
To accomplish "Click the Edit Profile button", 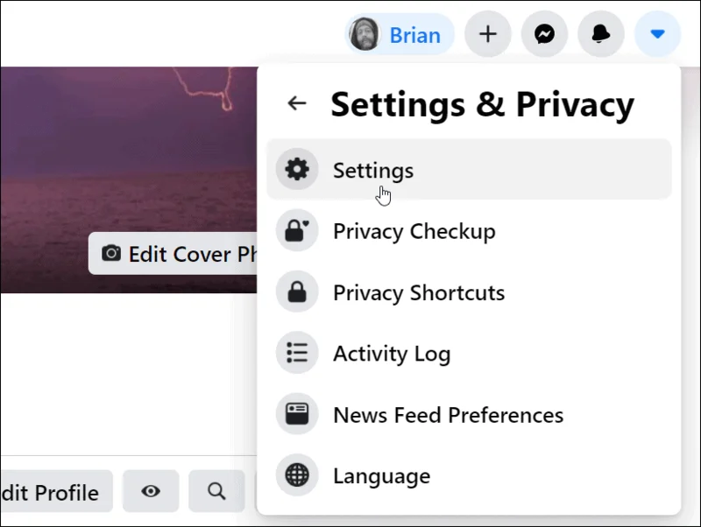I will tap(56, 491).
